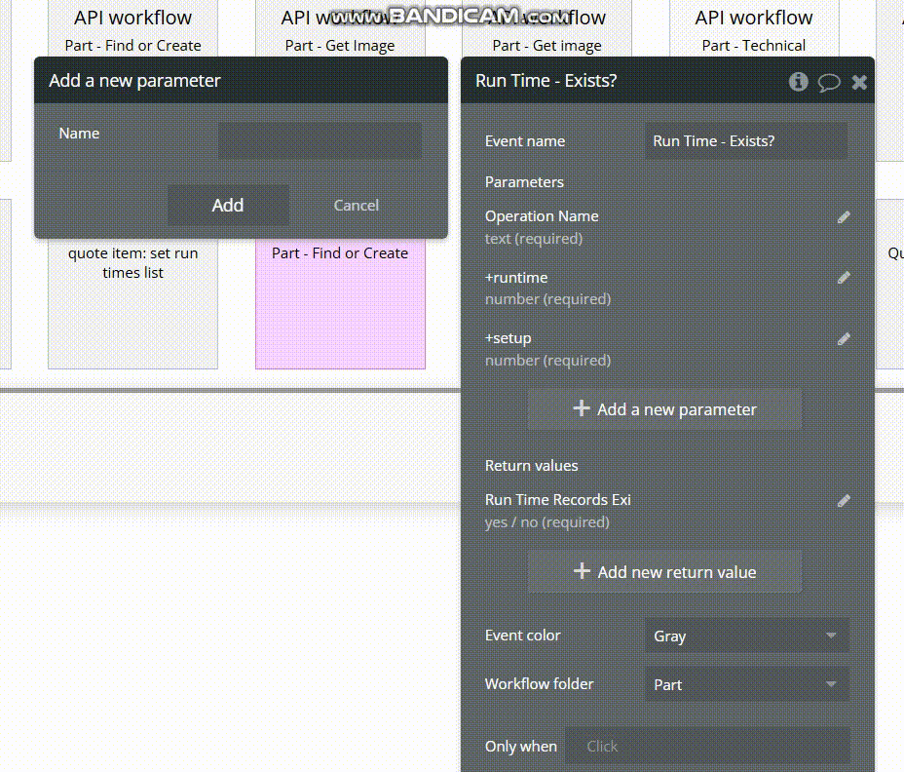Select quote item: set run times list card
This screenshot has width=904, height=772.
(132, 303)
